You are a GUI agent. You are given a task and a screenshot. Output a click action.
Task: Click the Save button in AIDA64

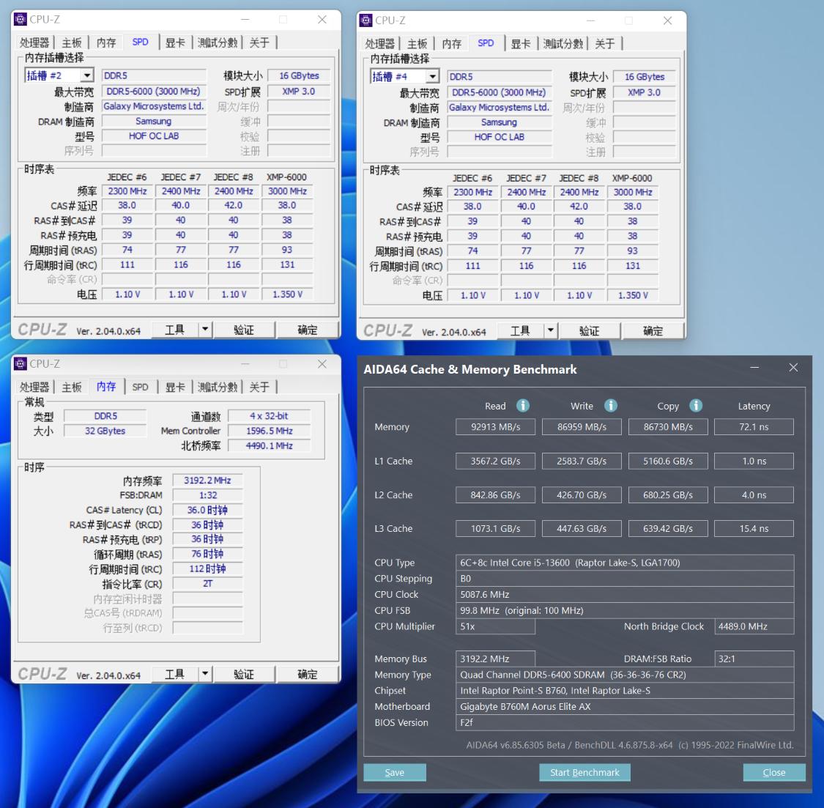click(394, 772)
